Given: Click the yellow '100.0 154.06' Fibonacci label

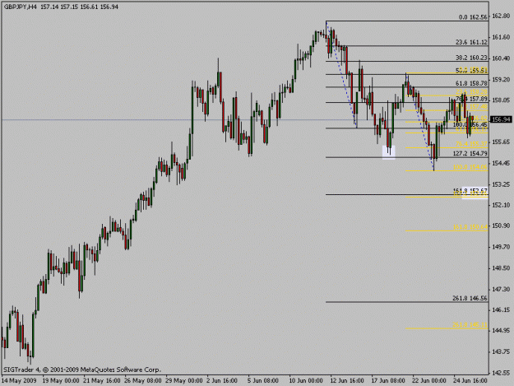Looking at the screenshot, I should coord(470,167).
